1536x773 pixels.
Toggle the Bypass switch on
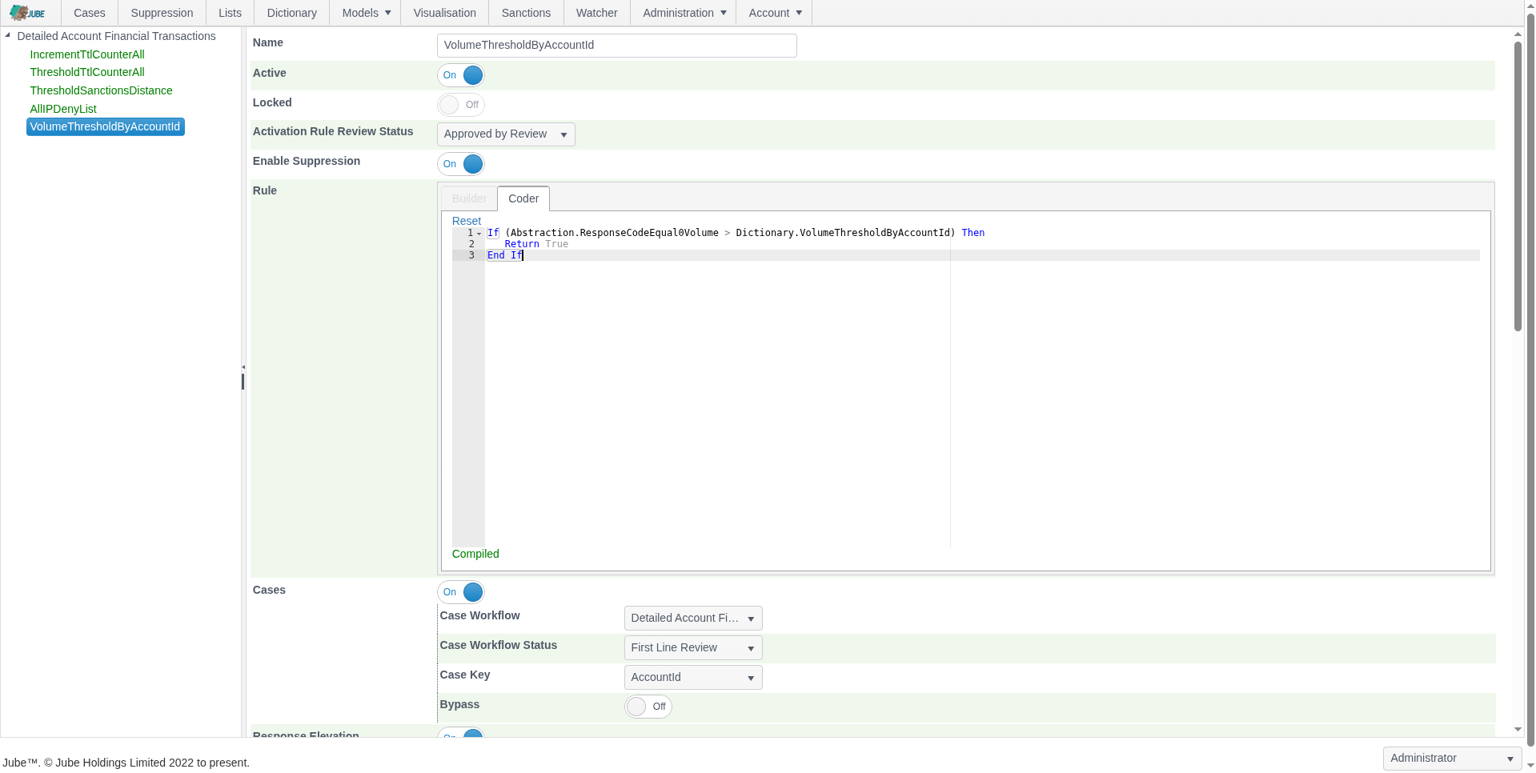point(648,707)
